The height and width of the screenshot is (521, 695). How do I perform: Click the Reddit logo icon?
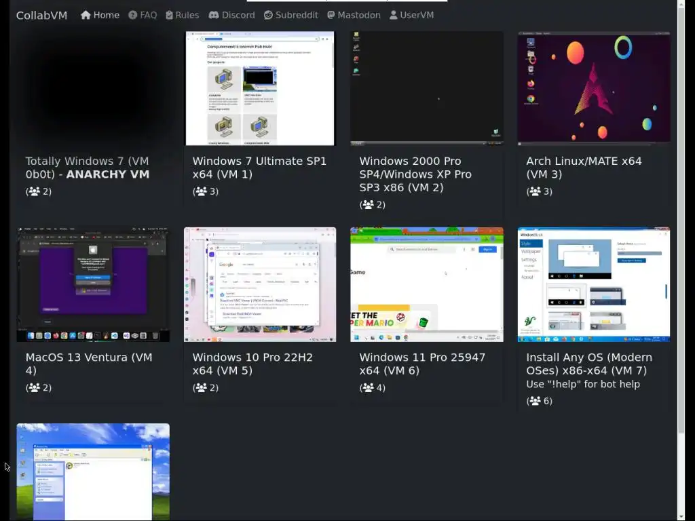pos(268,15)
